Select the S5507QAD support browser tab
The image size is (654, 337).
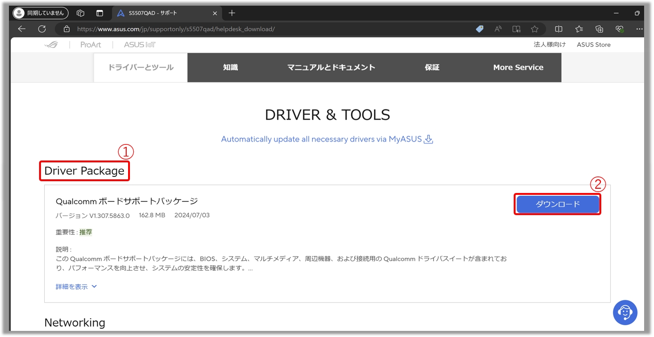coord(166,13)
